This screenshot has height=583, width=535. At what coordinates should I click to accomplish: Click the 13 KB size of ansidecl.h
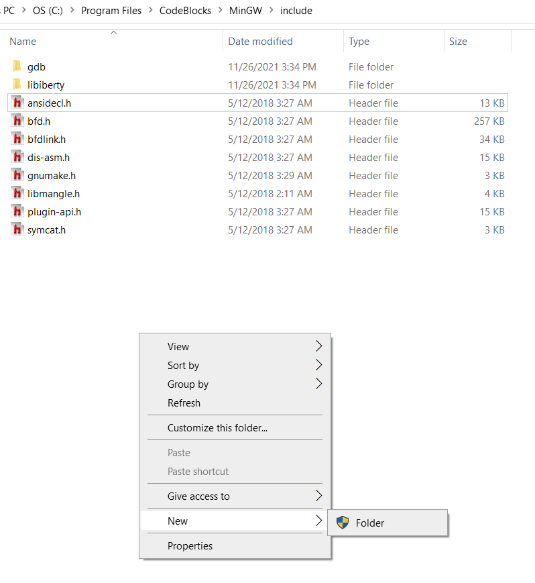click(492, 103)
